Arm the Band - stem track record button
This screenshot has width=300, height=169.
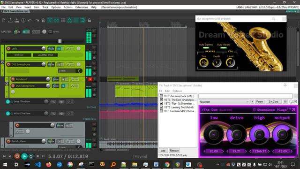coord(8,141)
